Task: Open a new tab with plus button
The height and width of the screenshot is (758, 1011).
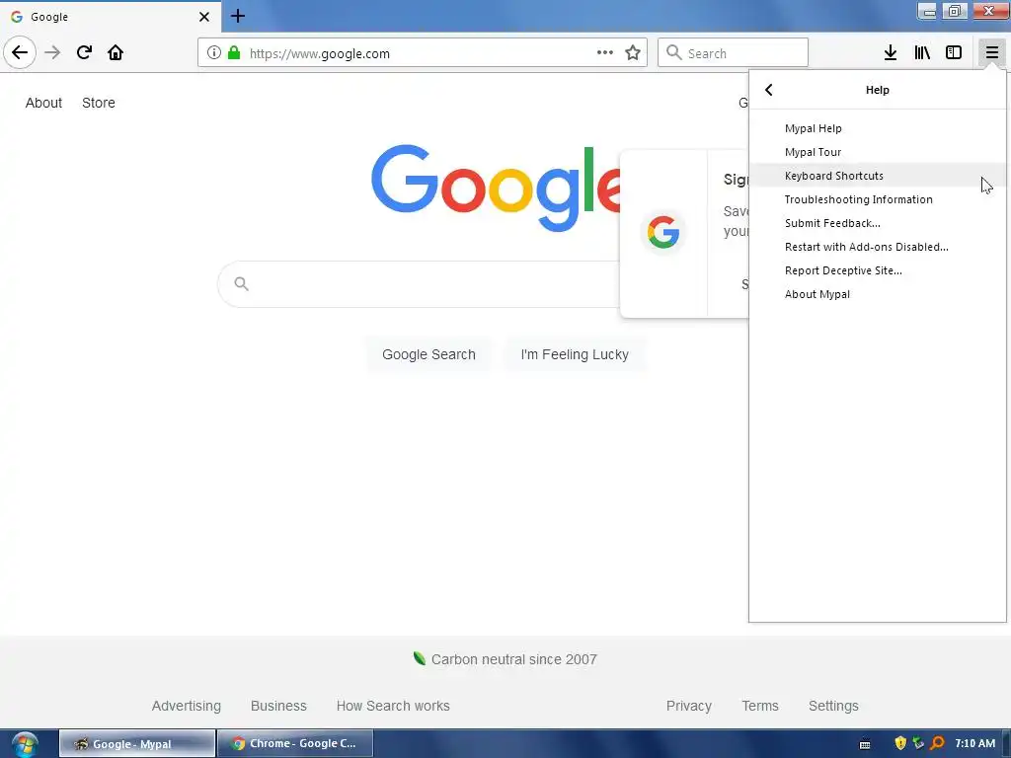Action: [237, 16]
